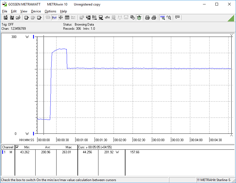Image resolution: width=236 pixels, height=183 pixels.
Task: Click the import-to-floppy save icon
Action: [x=12, y=18]
